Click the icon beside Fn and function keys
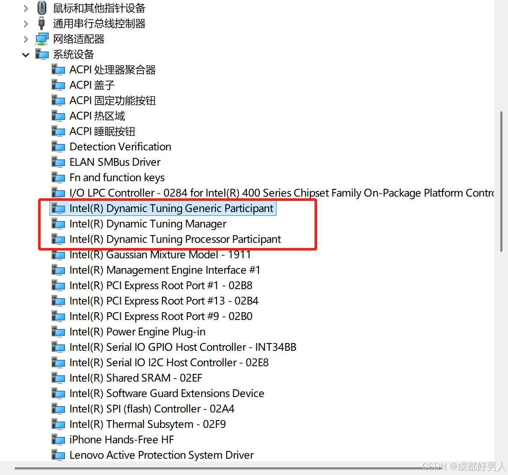 (58, 177)
